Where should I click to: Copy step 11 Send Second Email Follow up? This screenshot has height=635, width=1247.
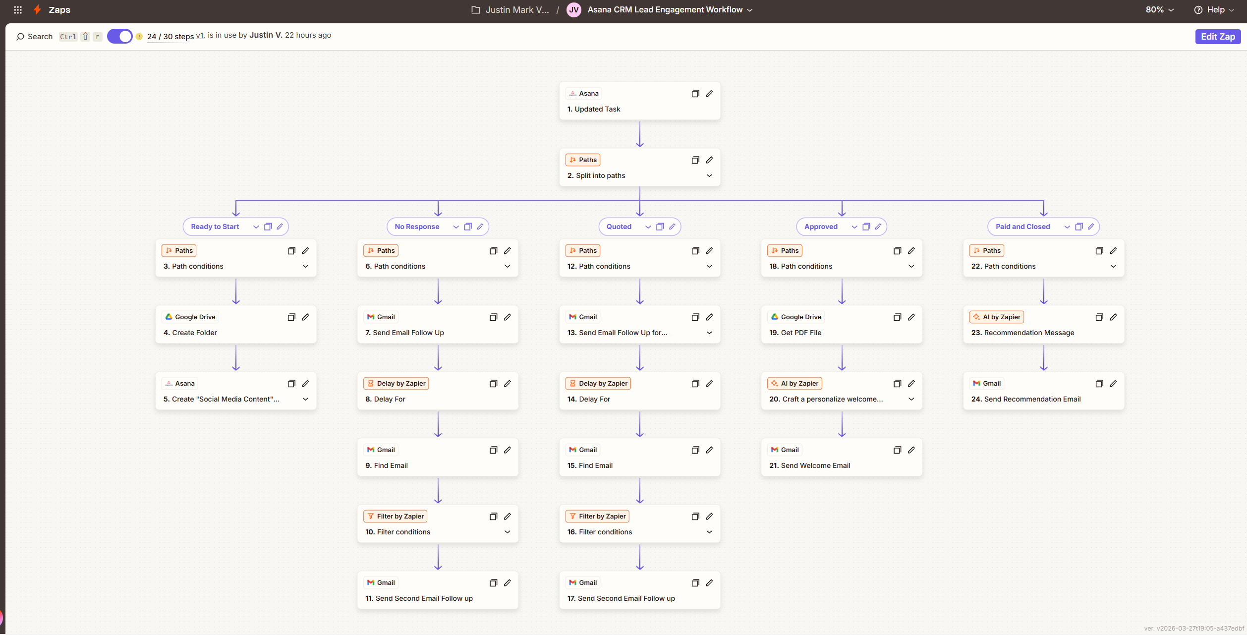[x=493, y=582]
